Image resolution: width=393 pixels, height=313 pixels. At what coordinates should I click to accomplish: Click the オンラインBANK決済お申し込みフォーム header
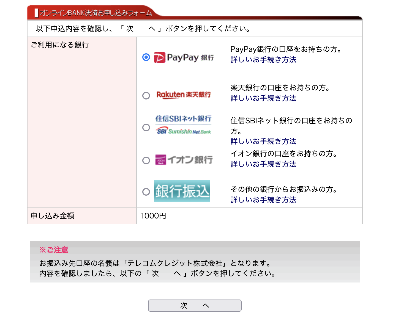pyautogui.click(x=94, y=13)
